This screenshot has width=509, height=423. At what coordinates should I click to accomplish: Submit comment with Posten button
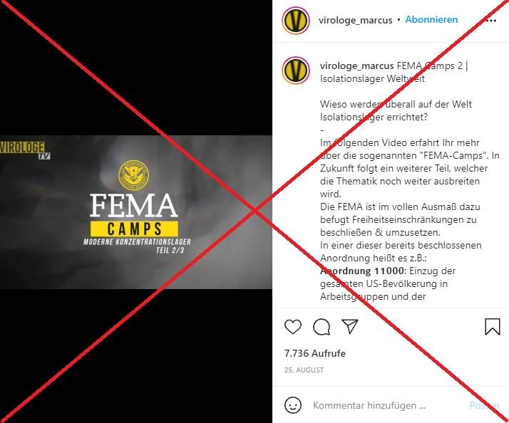484,405
